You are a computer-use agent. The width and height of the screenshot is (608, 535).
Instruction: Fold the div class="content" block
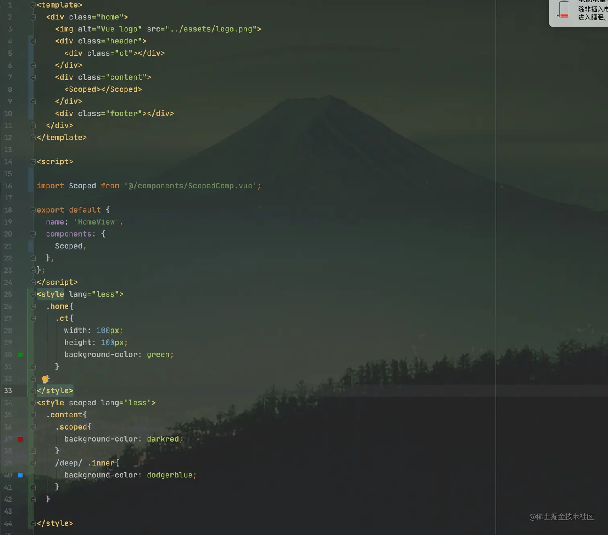(x=33, y=78)
